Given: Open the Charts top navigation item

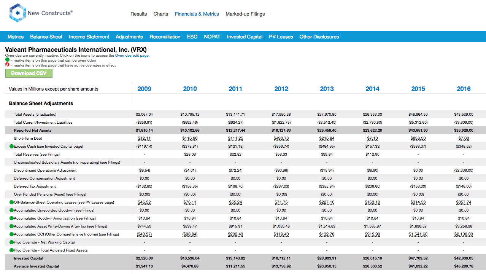Looking at the screenshot, I should click(x=161, y=14).
